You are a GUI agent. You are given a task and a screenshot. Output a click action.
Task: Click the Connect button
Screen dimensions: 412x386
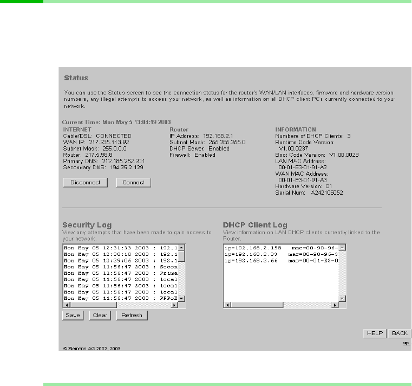[134, 183]
